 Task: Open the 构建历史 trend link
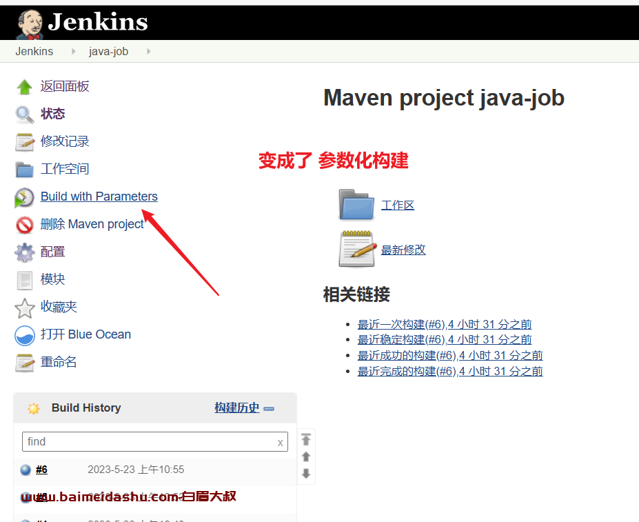236,408
